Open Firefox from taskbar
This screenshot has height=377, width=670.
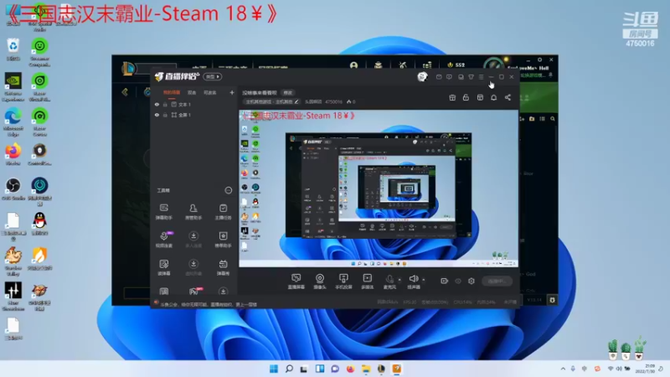(350, 369)
